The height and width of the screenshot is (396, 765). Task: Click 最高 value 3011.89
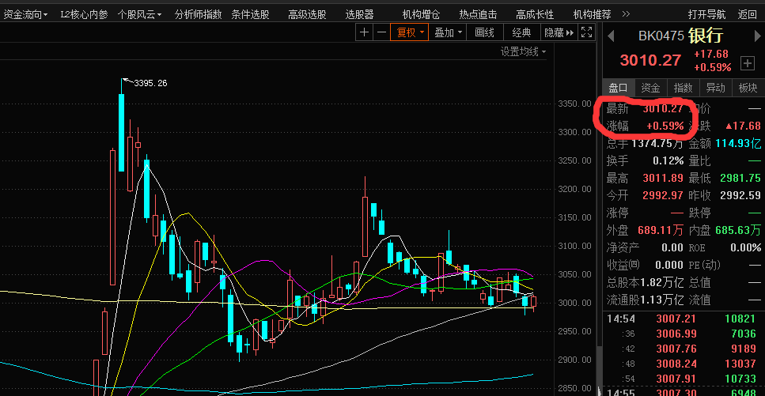pyautogui.click(x=663, y=179)
